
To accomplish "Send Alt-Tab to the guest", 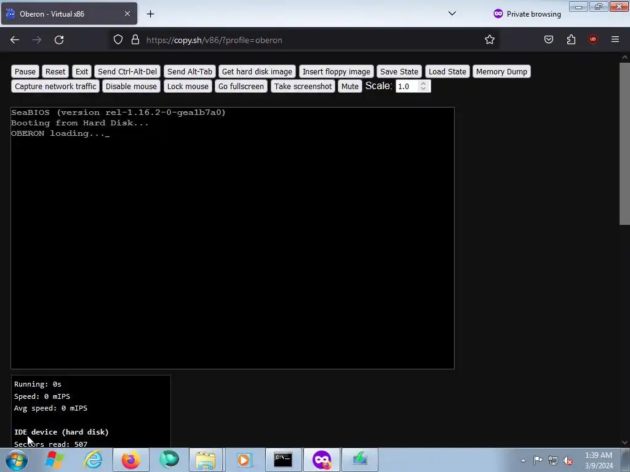I will click(189, 71).
